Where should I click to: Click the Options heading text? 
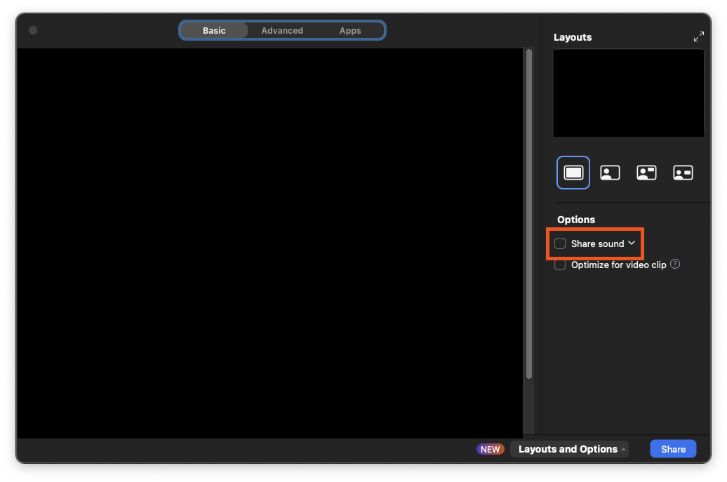(x=576, y=219)
